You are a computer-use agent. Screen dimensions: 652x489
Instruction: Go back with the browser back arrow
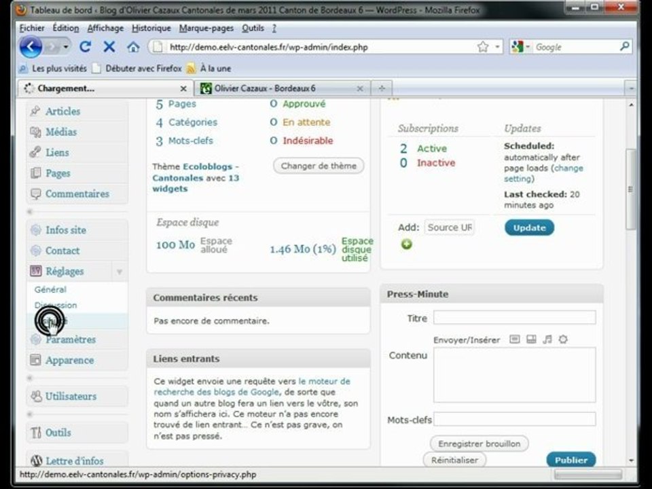point(31,47)
